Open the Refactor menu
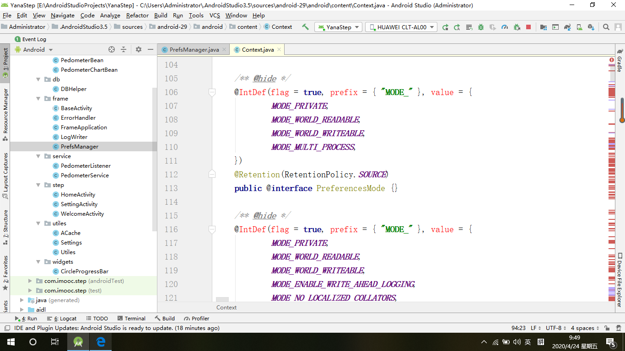 point(137,15)
